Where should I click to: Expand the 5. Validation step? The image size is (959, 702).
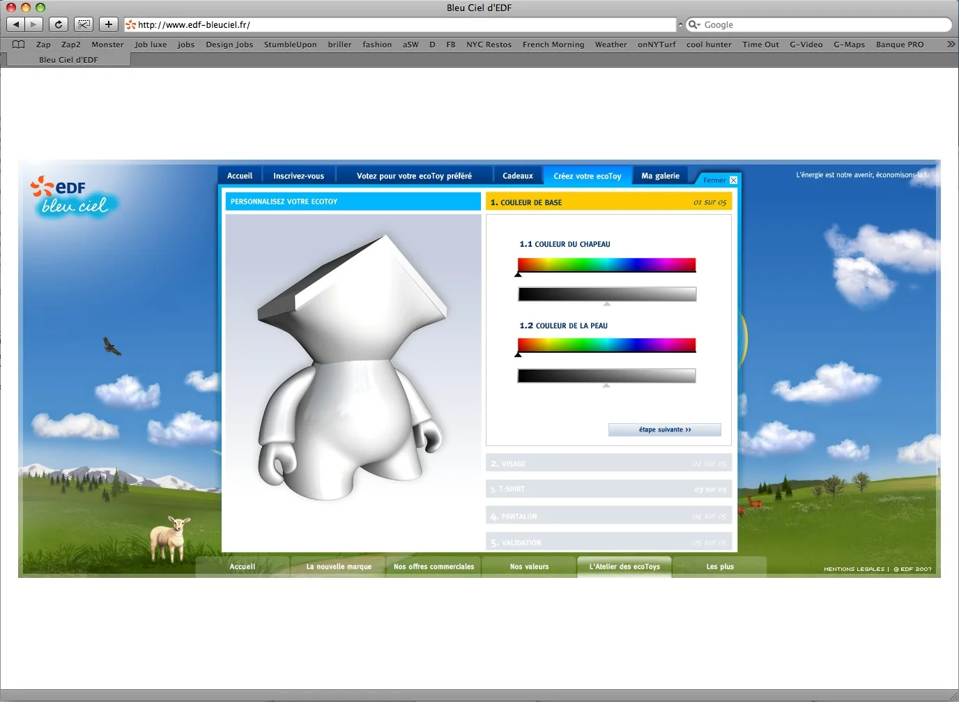(608, 542)
